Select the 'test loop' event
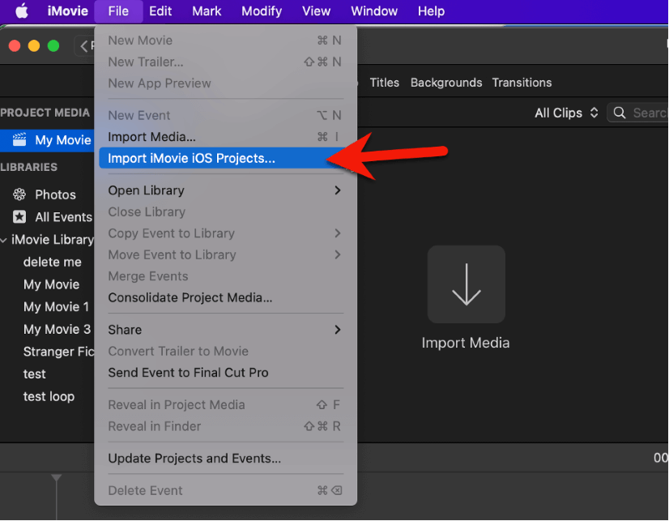The height and width of the screenshot is (521, 669). [49, 396]
